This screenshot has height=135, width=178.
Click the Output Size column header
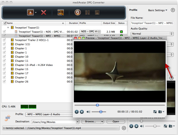point(109,23)
